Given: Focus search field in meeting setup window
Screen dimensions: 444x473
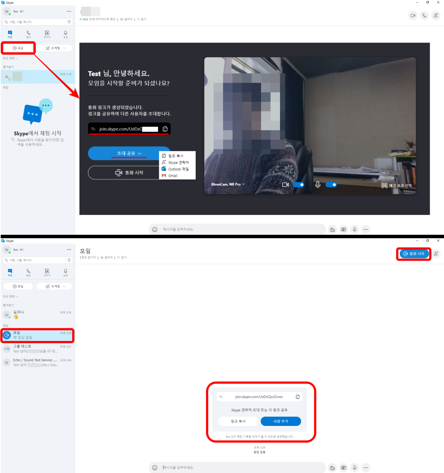Looking at the screenshot, I should [34, 22].
